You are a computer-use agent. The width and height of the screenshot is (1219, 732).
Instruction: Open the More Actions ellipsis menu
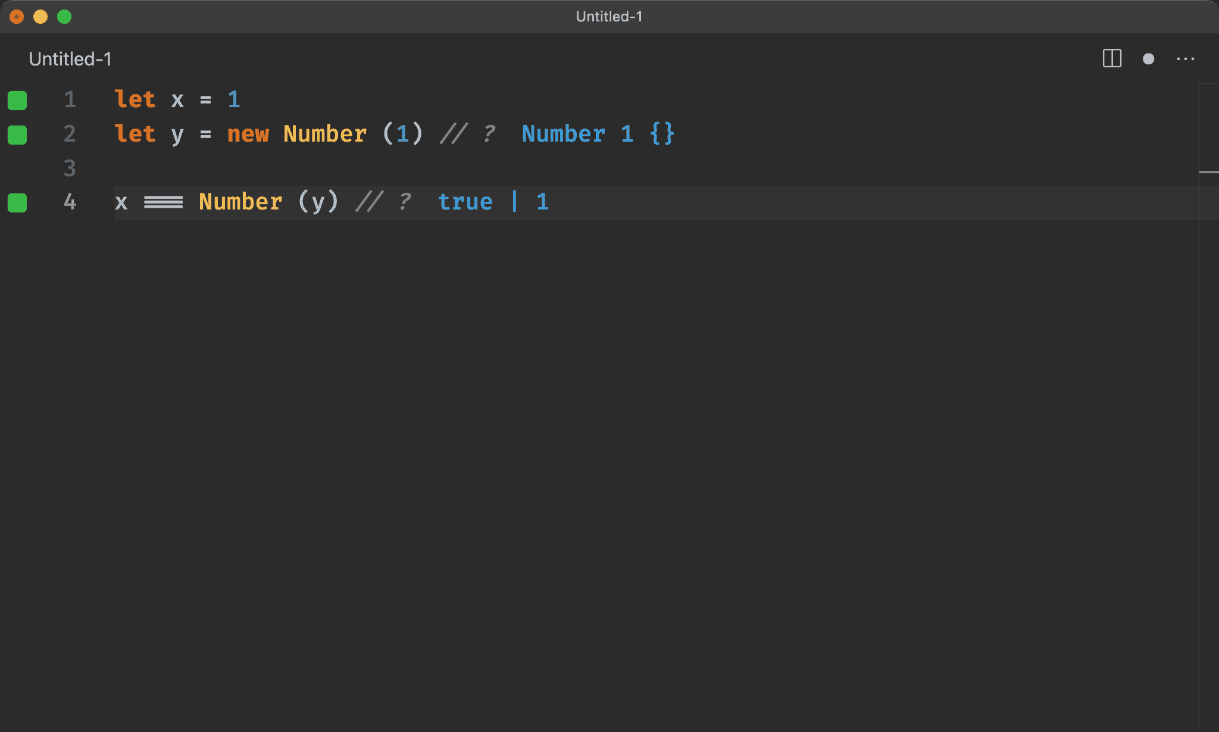(x=1185, y=58)
